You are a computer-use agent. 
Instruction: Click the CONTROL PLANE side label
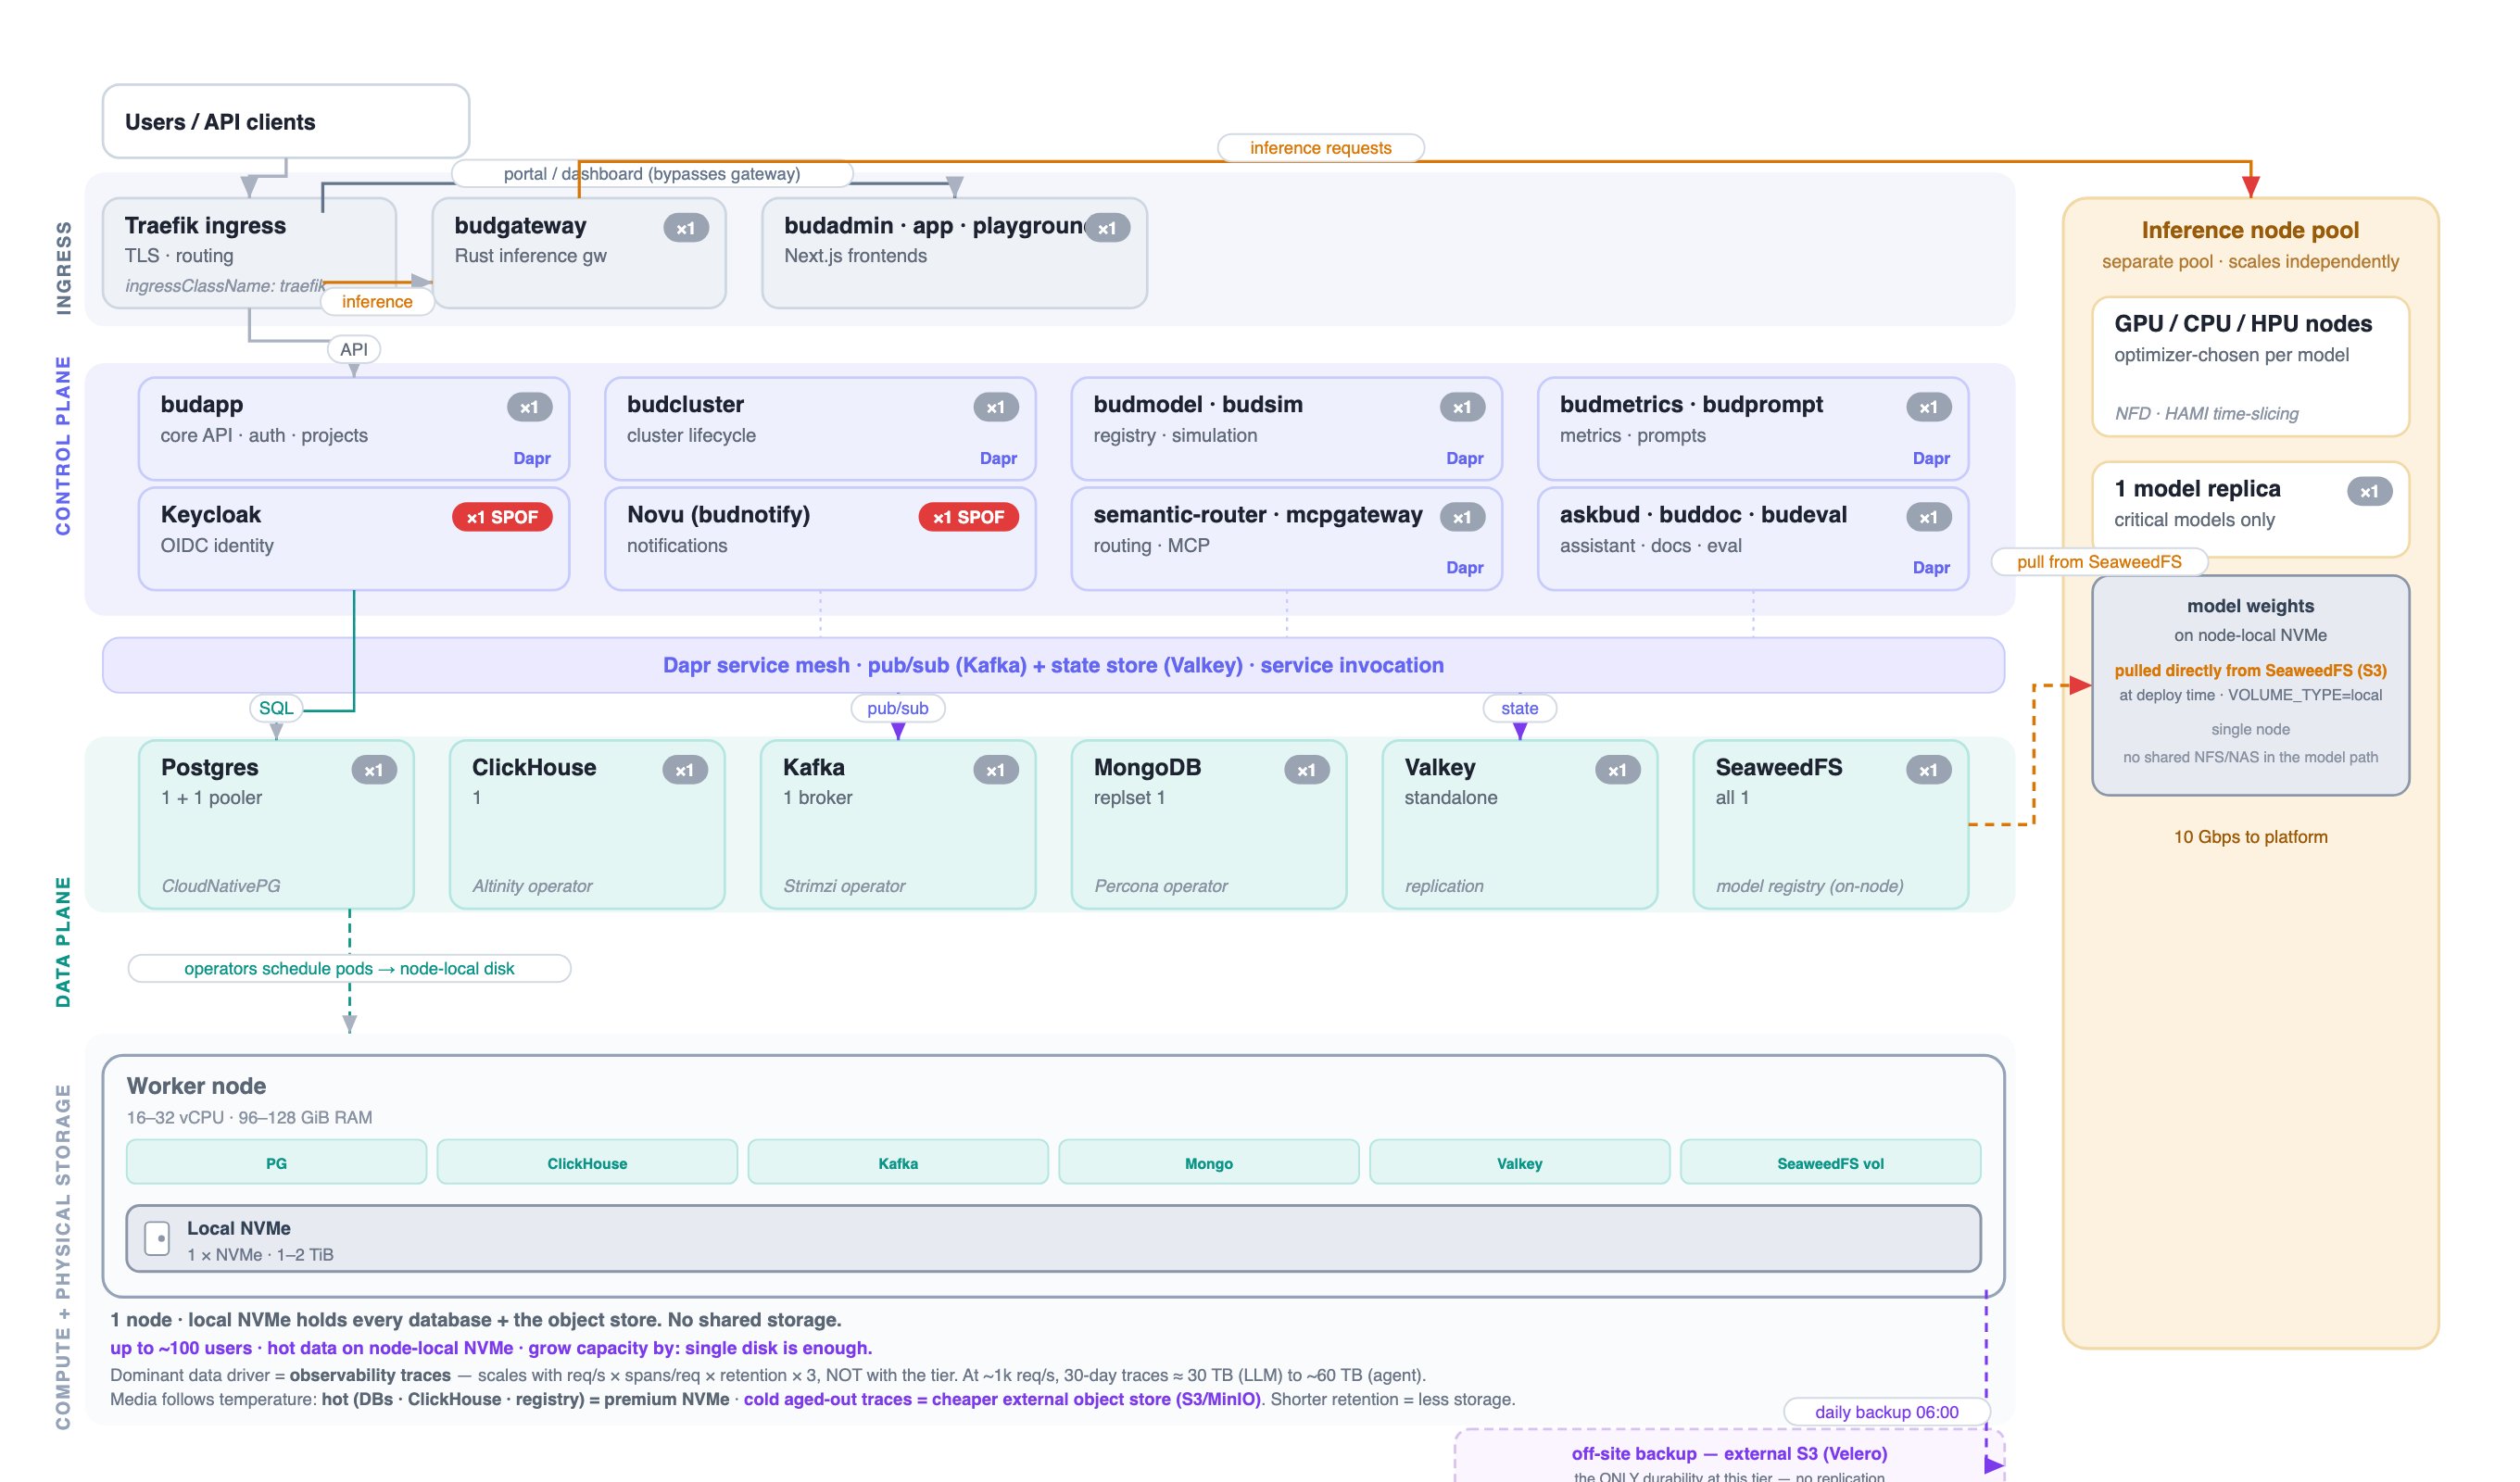(64, 446)
